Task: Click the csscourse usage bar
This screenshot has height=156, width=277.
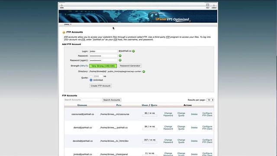Action: tap(150, 116)
